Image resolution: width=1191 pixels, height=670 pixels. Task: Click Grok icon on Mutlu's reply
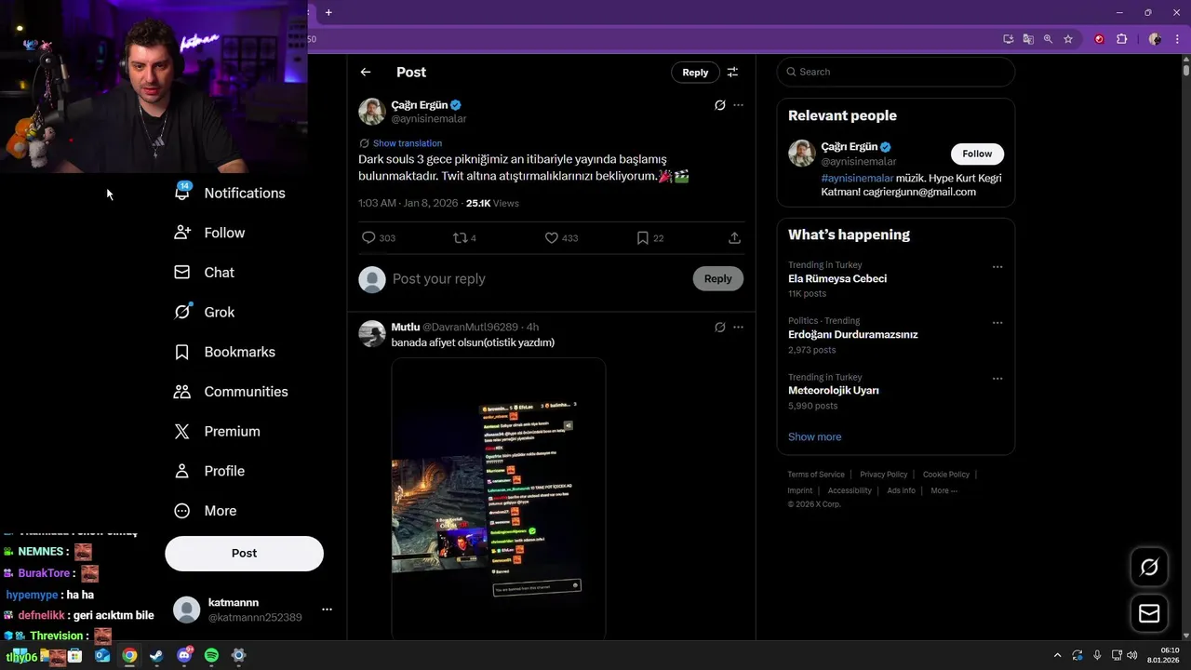(719, 328)
